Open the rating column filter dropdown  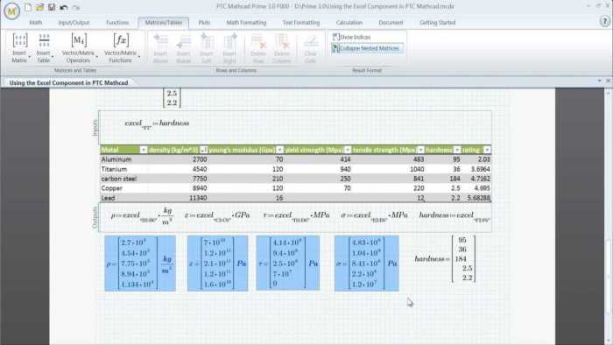click(x=487, y=150)
